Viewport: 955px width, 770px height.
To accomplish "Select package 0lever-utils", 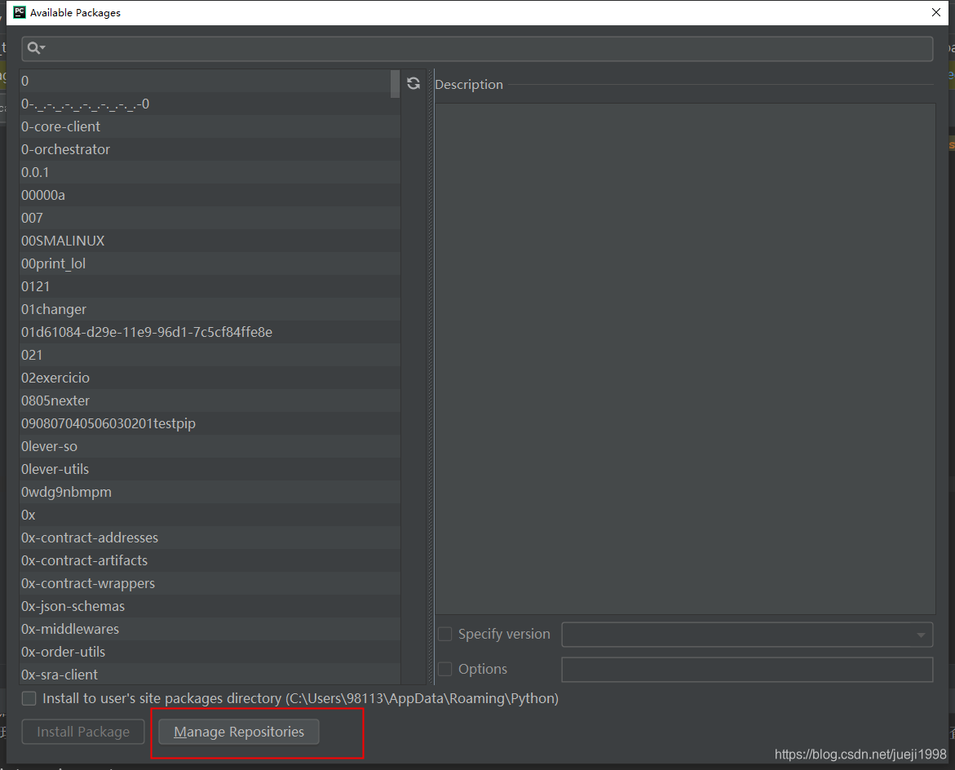I will (210, 469).
